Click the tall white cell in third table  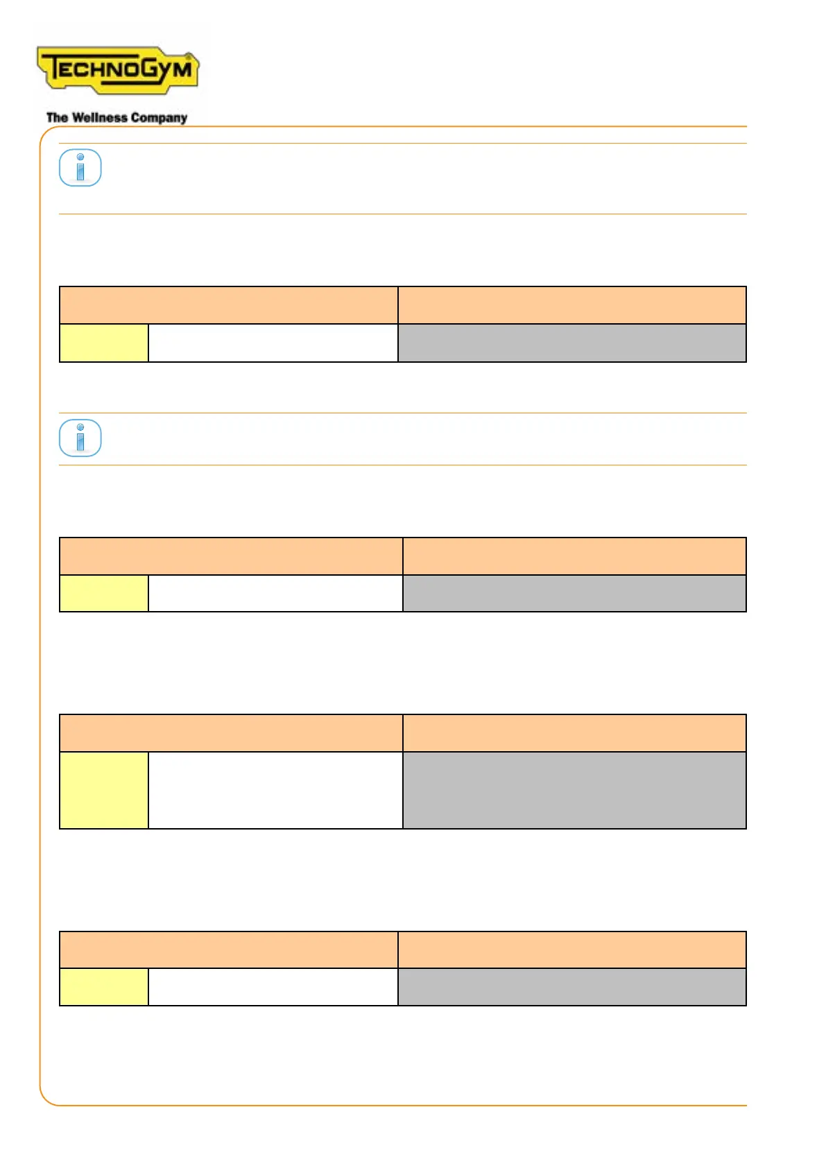275,790
